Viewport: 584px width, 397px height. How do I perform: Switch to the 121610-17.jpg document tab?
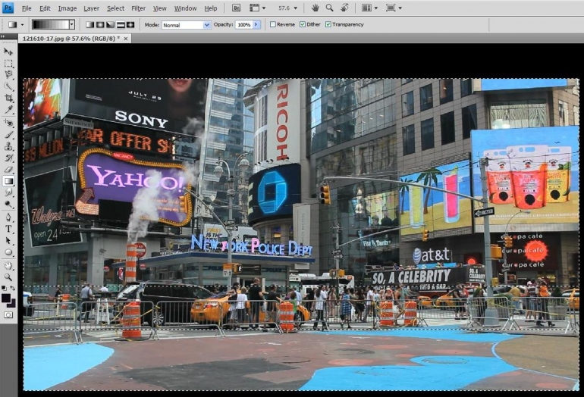pos(71,39)
